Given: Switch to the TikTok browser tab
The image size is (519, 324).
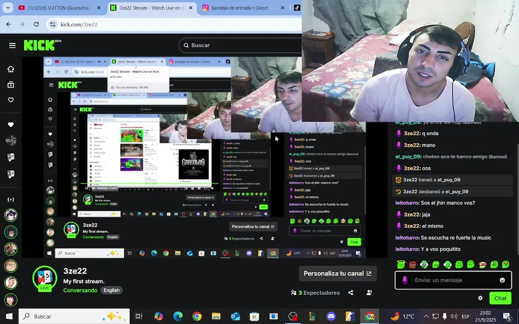Looking at the screenshot, I should coord(297,8).
